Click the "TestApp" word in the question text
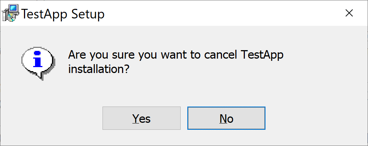Image resolution: width=368 pixels, height=146 pixels. click(x=263, y=55)
